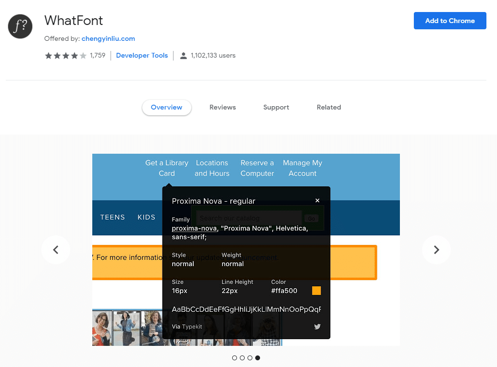Open the Developer Tools category link
The height and width of the screenshot is (367, 497).
[x=142, y=55]
